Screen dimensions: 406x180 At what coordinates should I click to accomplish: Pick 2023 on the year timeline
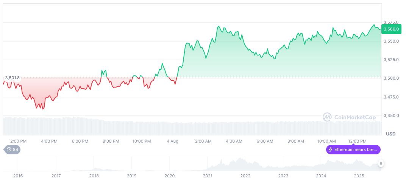283,176
